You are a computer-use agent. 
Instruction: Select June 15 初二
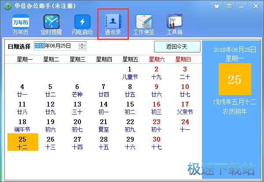(130, 108)
